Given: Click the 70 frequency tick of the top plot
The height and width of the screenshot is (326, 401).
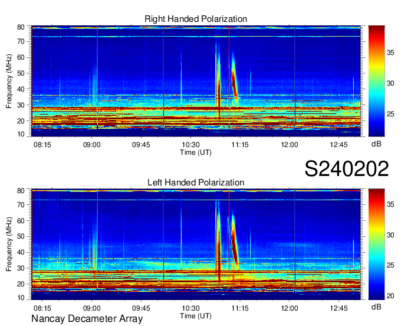Looking at the screenshot, I should 21,41.
